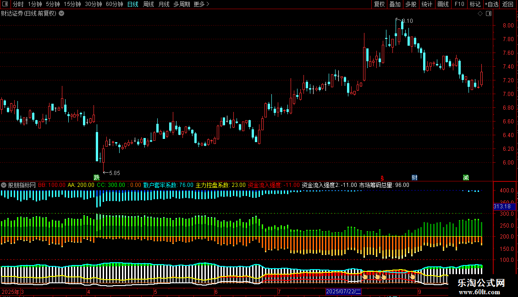The width and height of the screenshot is (518, 297).
Task: Expand dropdown next to 财达证券 title
Action: pyautogui.click(x=61, y=14)
